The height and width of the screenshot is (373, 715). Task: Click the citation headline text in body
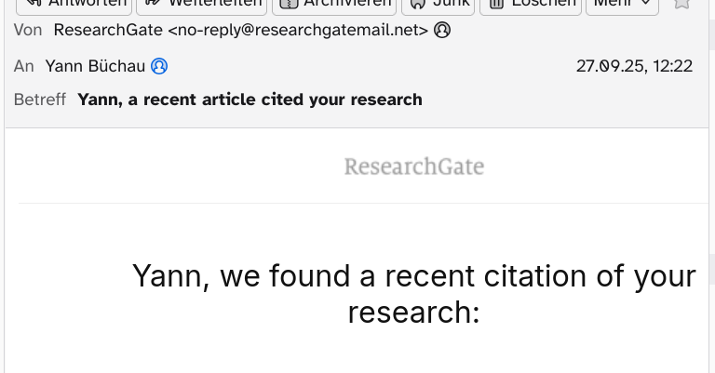pyautogui.click(x=413, y=294)
